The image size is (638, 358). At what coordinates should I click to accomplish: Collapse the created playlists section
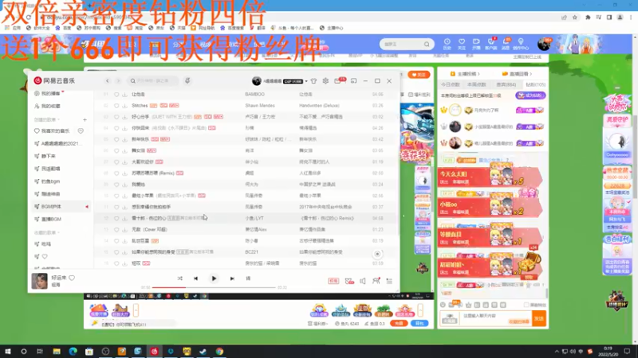[x=46, y=120]
